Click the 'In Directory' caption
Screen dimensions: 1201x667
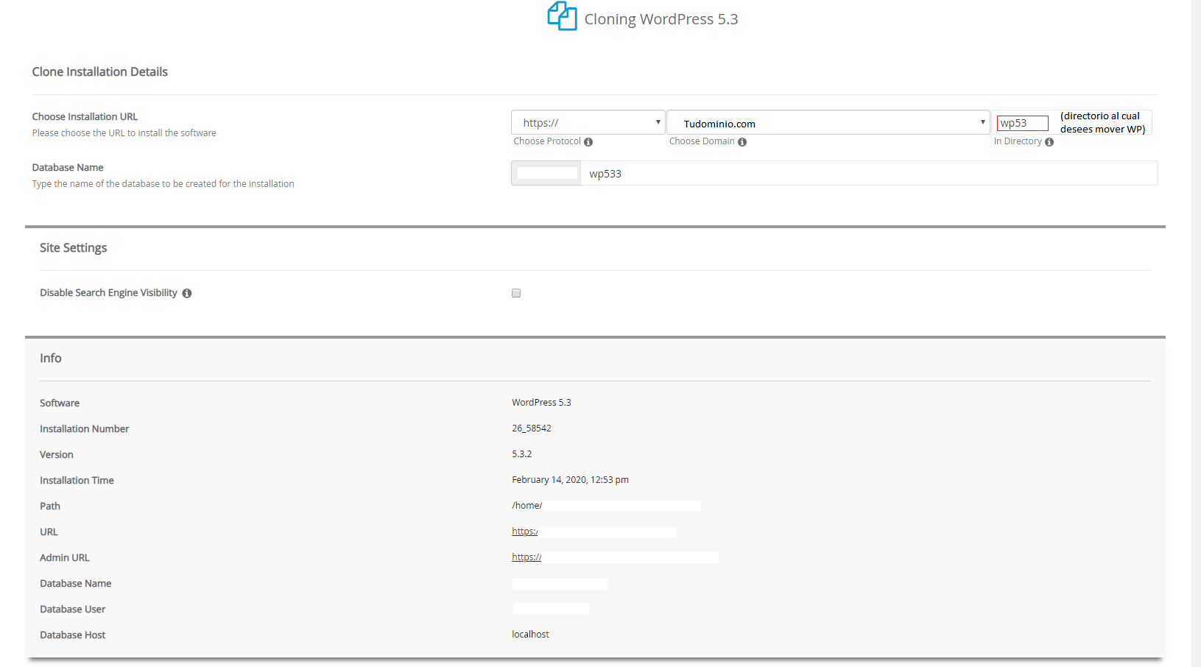(1018, 141)
